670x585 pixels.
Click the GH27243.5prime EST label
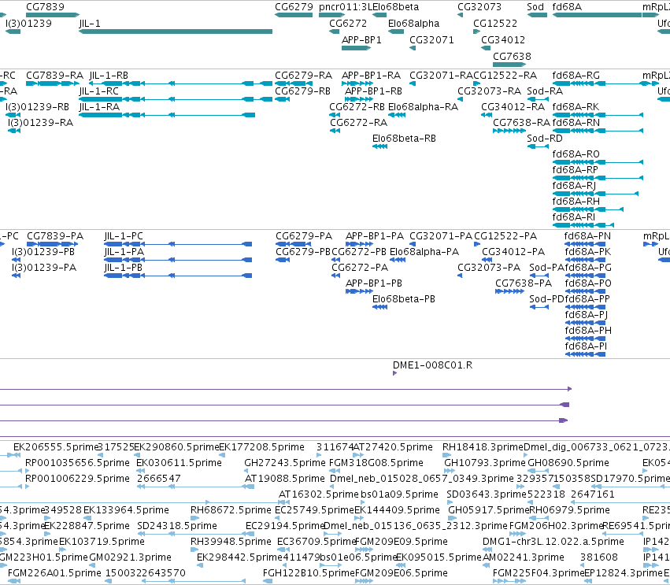285,463
